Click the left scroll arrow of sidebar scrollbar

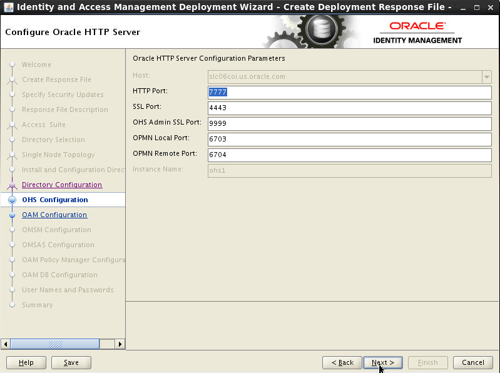tap(6, 344)
